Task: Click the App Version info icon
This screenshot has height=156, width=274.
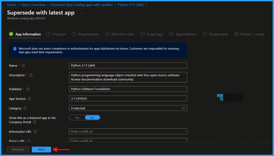Action: pyautogui.click(x=29, y=99)
